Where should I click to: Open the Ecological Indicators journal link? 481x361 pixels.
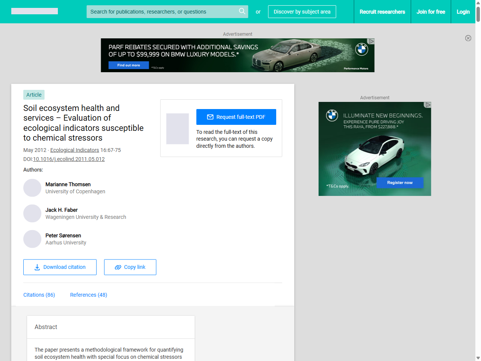coord(74,150)
